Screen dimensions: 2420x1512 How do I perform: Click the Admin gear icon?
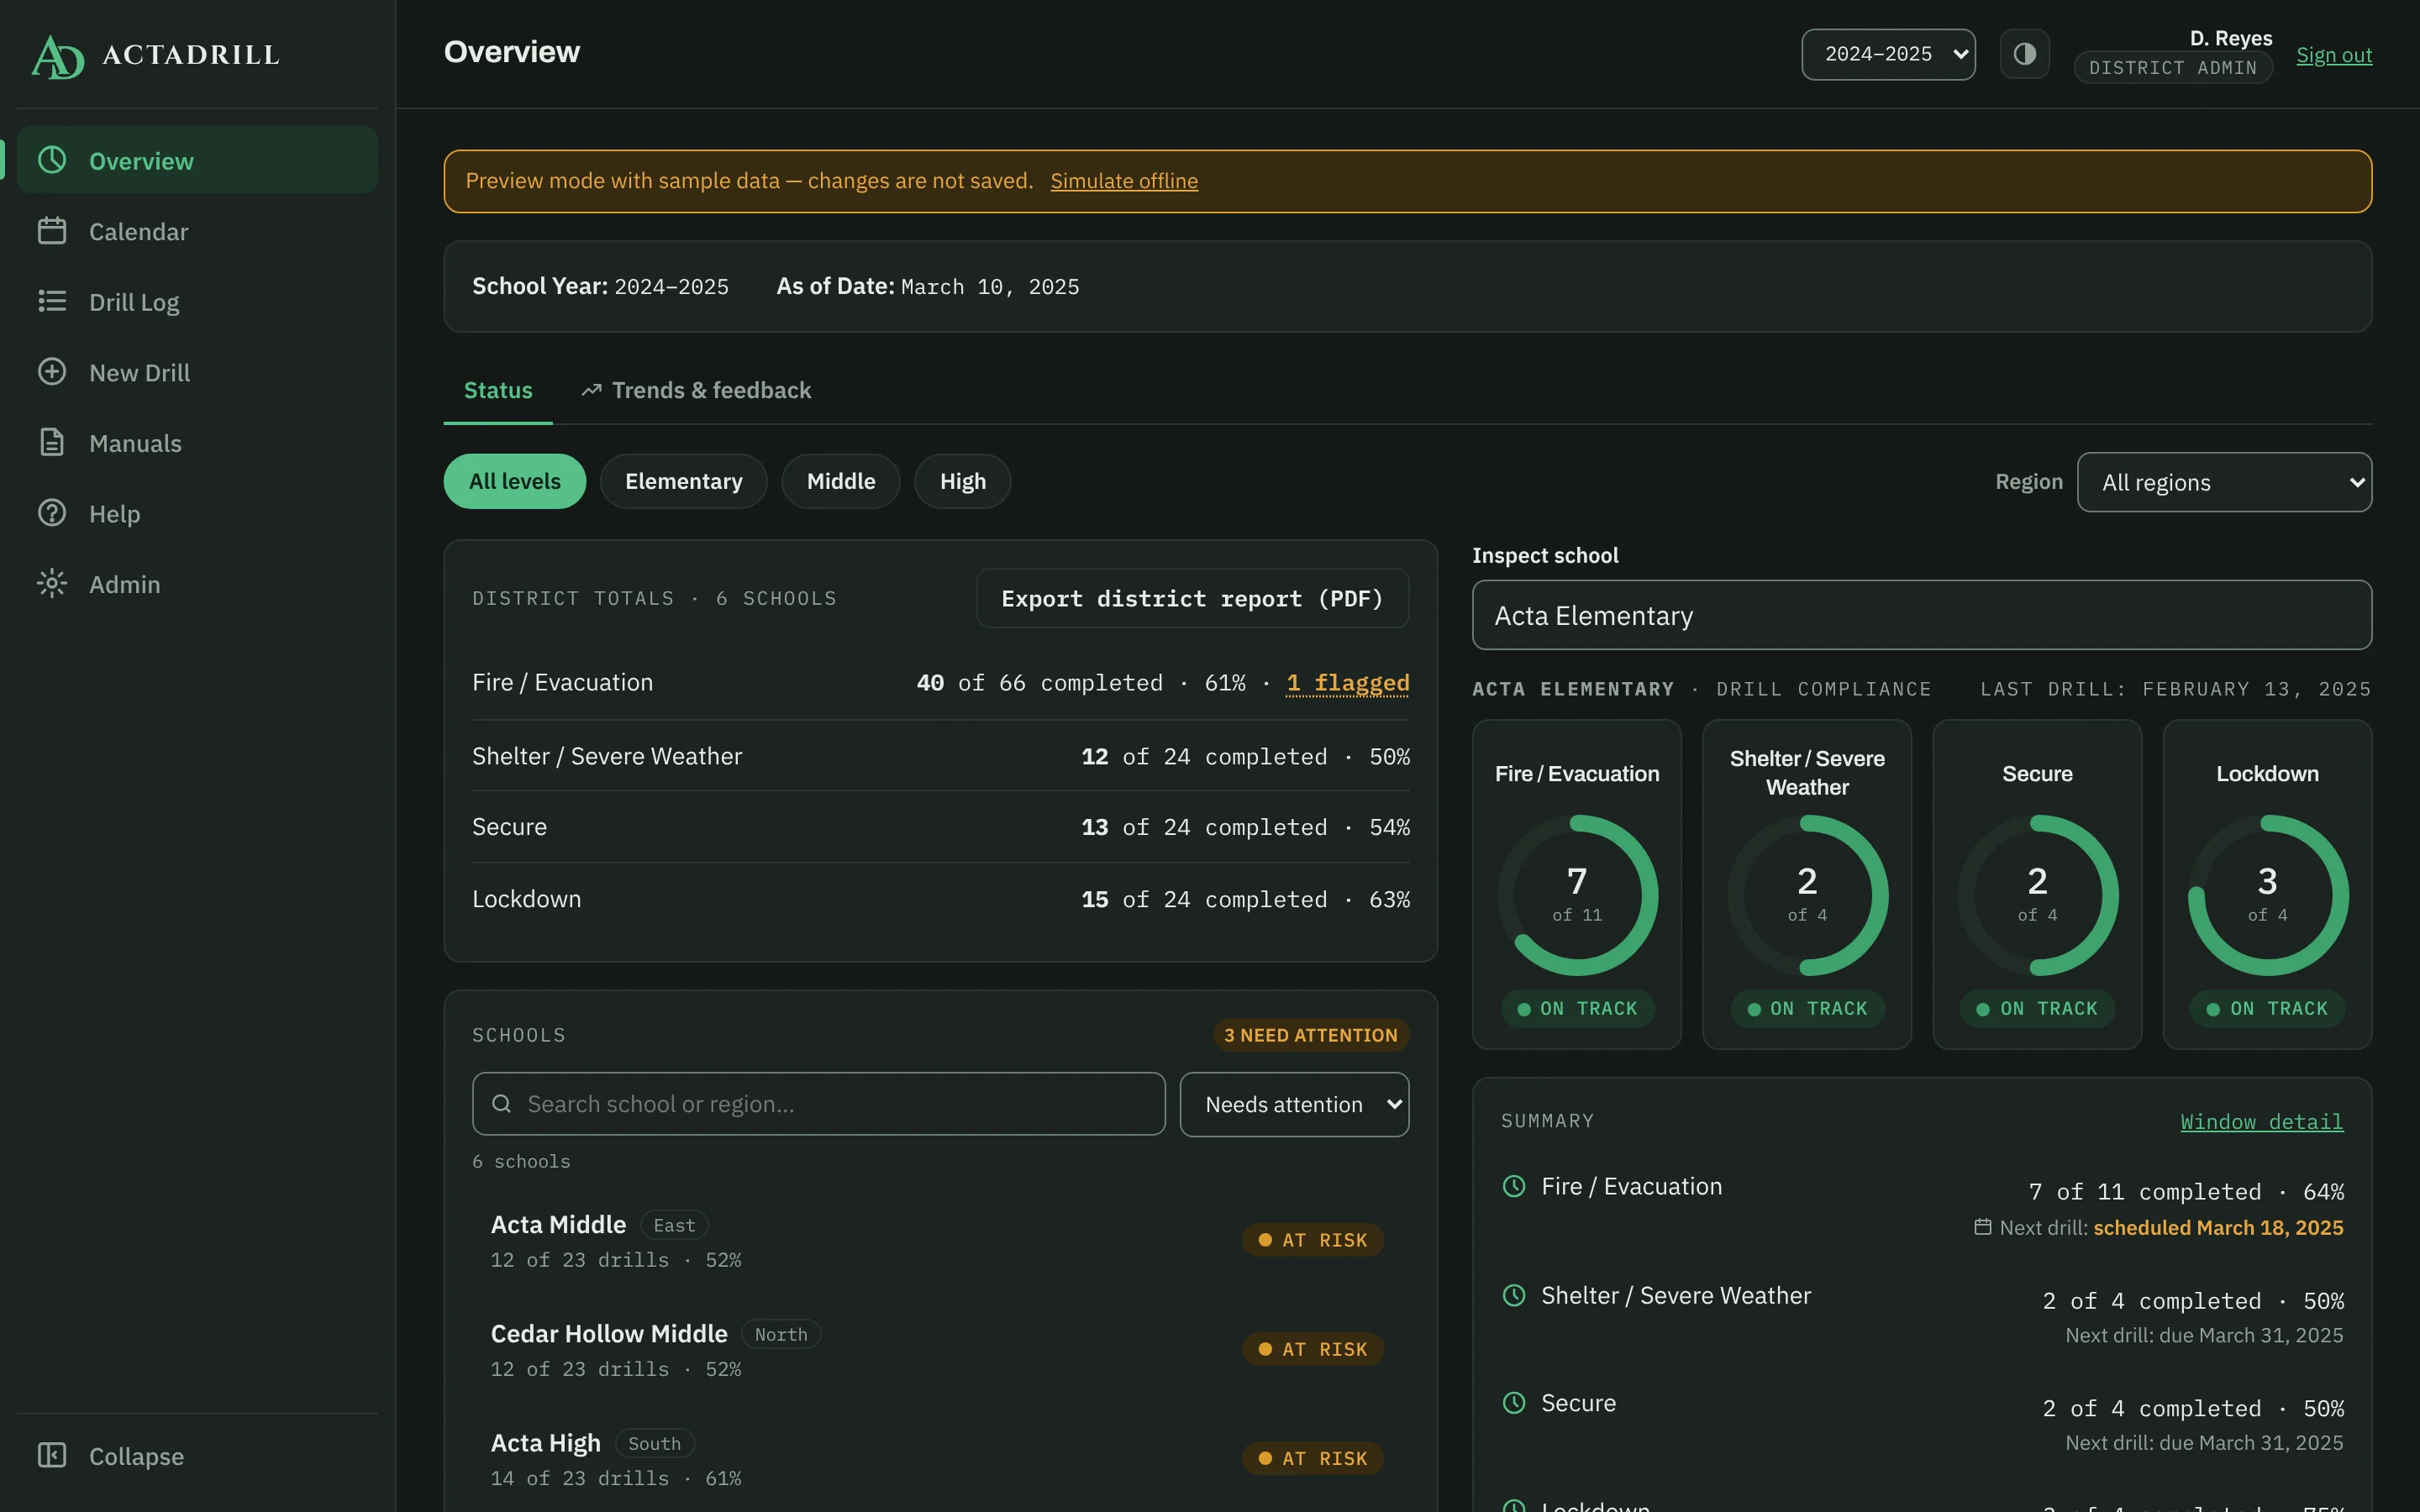coord(52,583)
